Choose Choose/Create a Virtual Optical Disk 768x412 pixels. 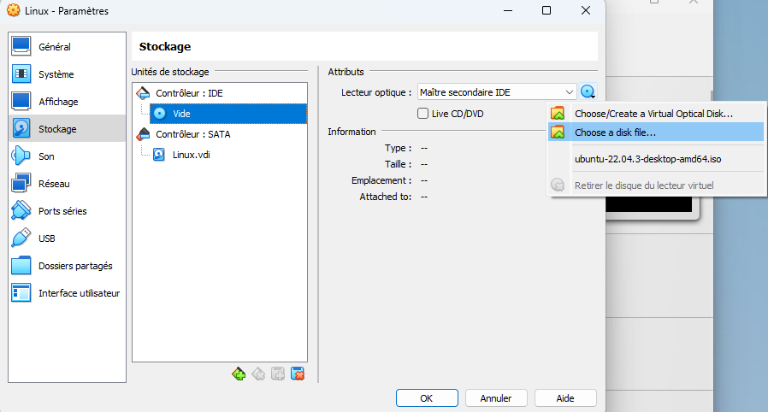(x=656, y=114)
